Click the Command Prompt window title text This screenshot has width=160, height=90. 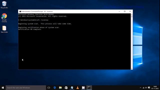click(x=37, y=11)
